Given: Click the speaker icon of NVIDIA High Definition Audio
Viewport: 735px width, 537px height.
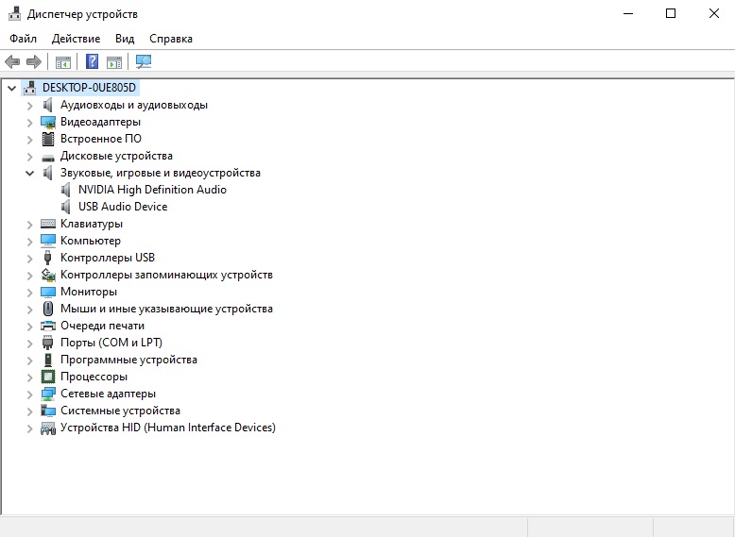Looking at the screenshot, I should click(66, 190).
